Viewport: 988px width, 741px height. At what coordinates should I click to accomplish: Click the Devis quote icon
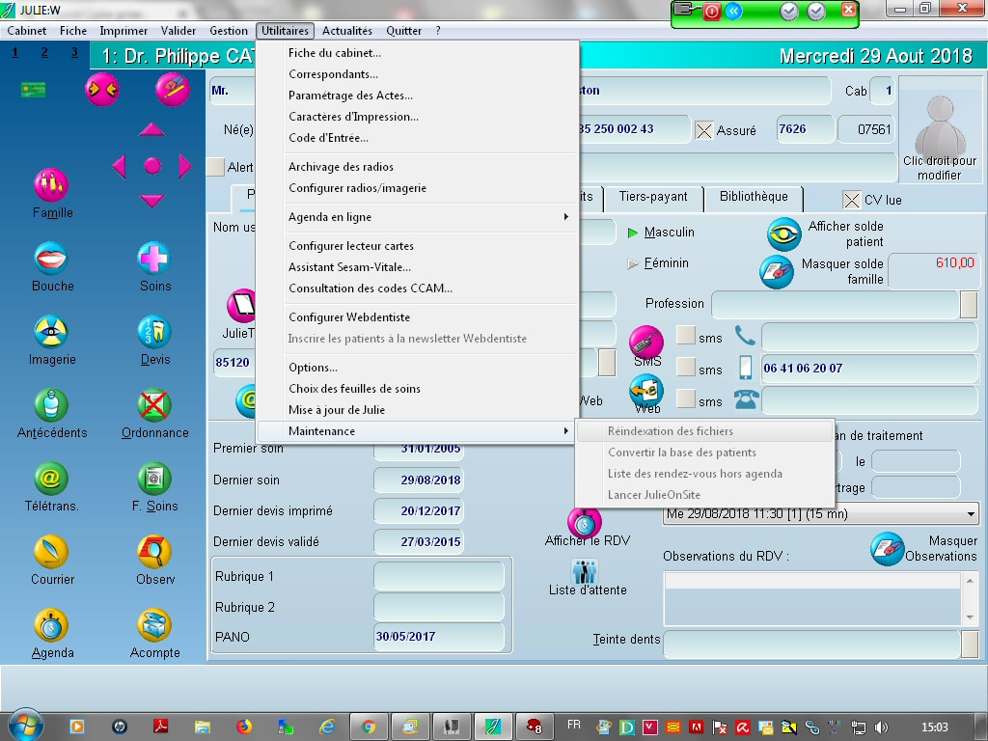pyautogui.click(x=153, y=332)
